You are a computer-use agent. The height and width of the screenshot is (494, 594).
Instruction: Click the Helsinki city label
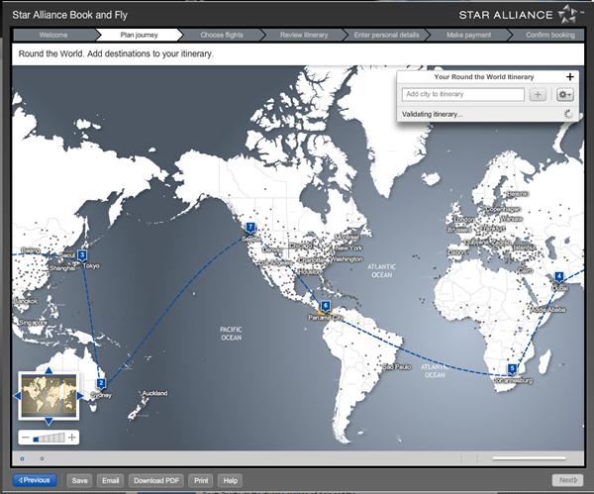coord(517,194)
